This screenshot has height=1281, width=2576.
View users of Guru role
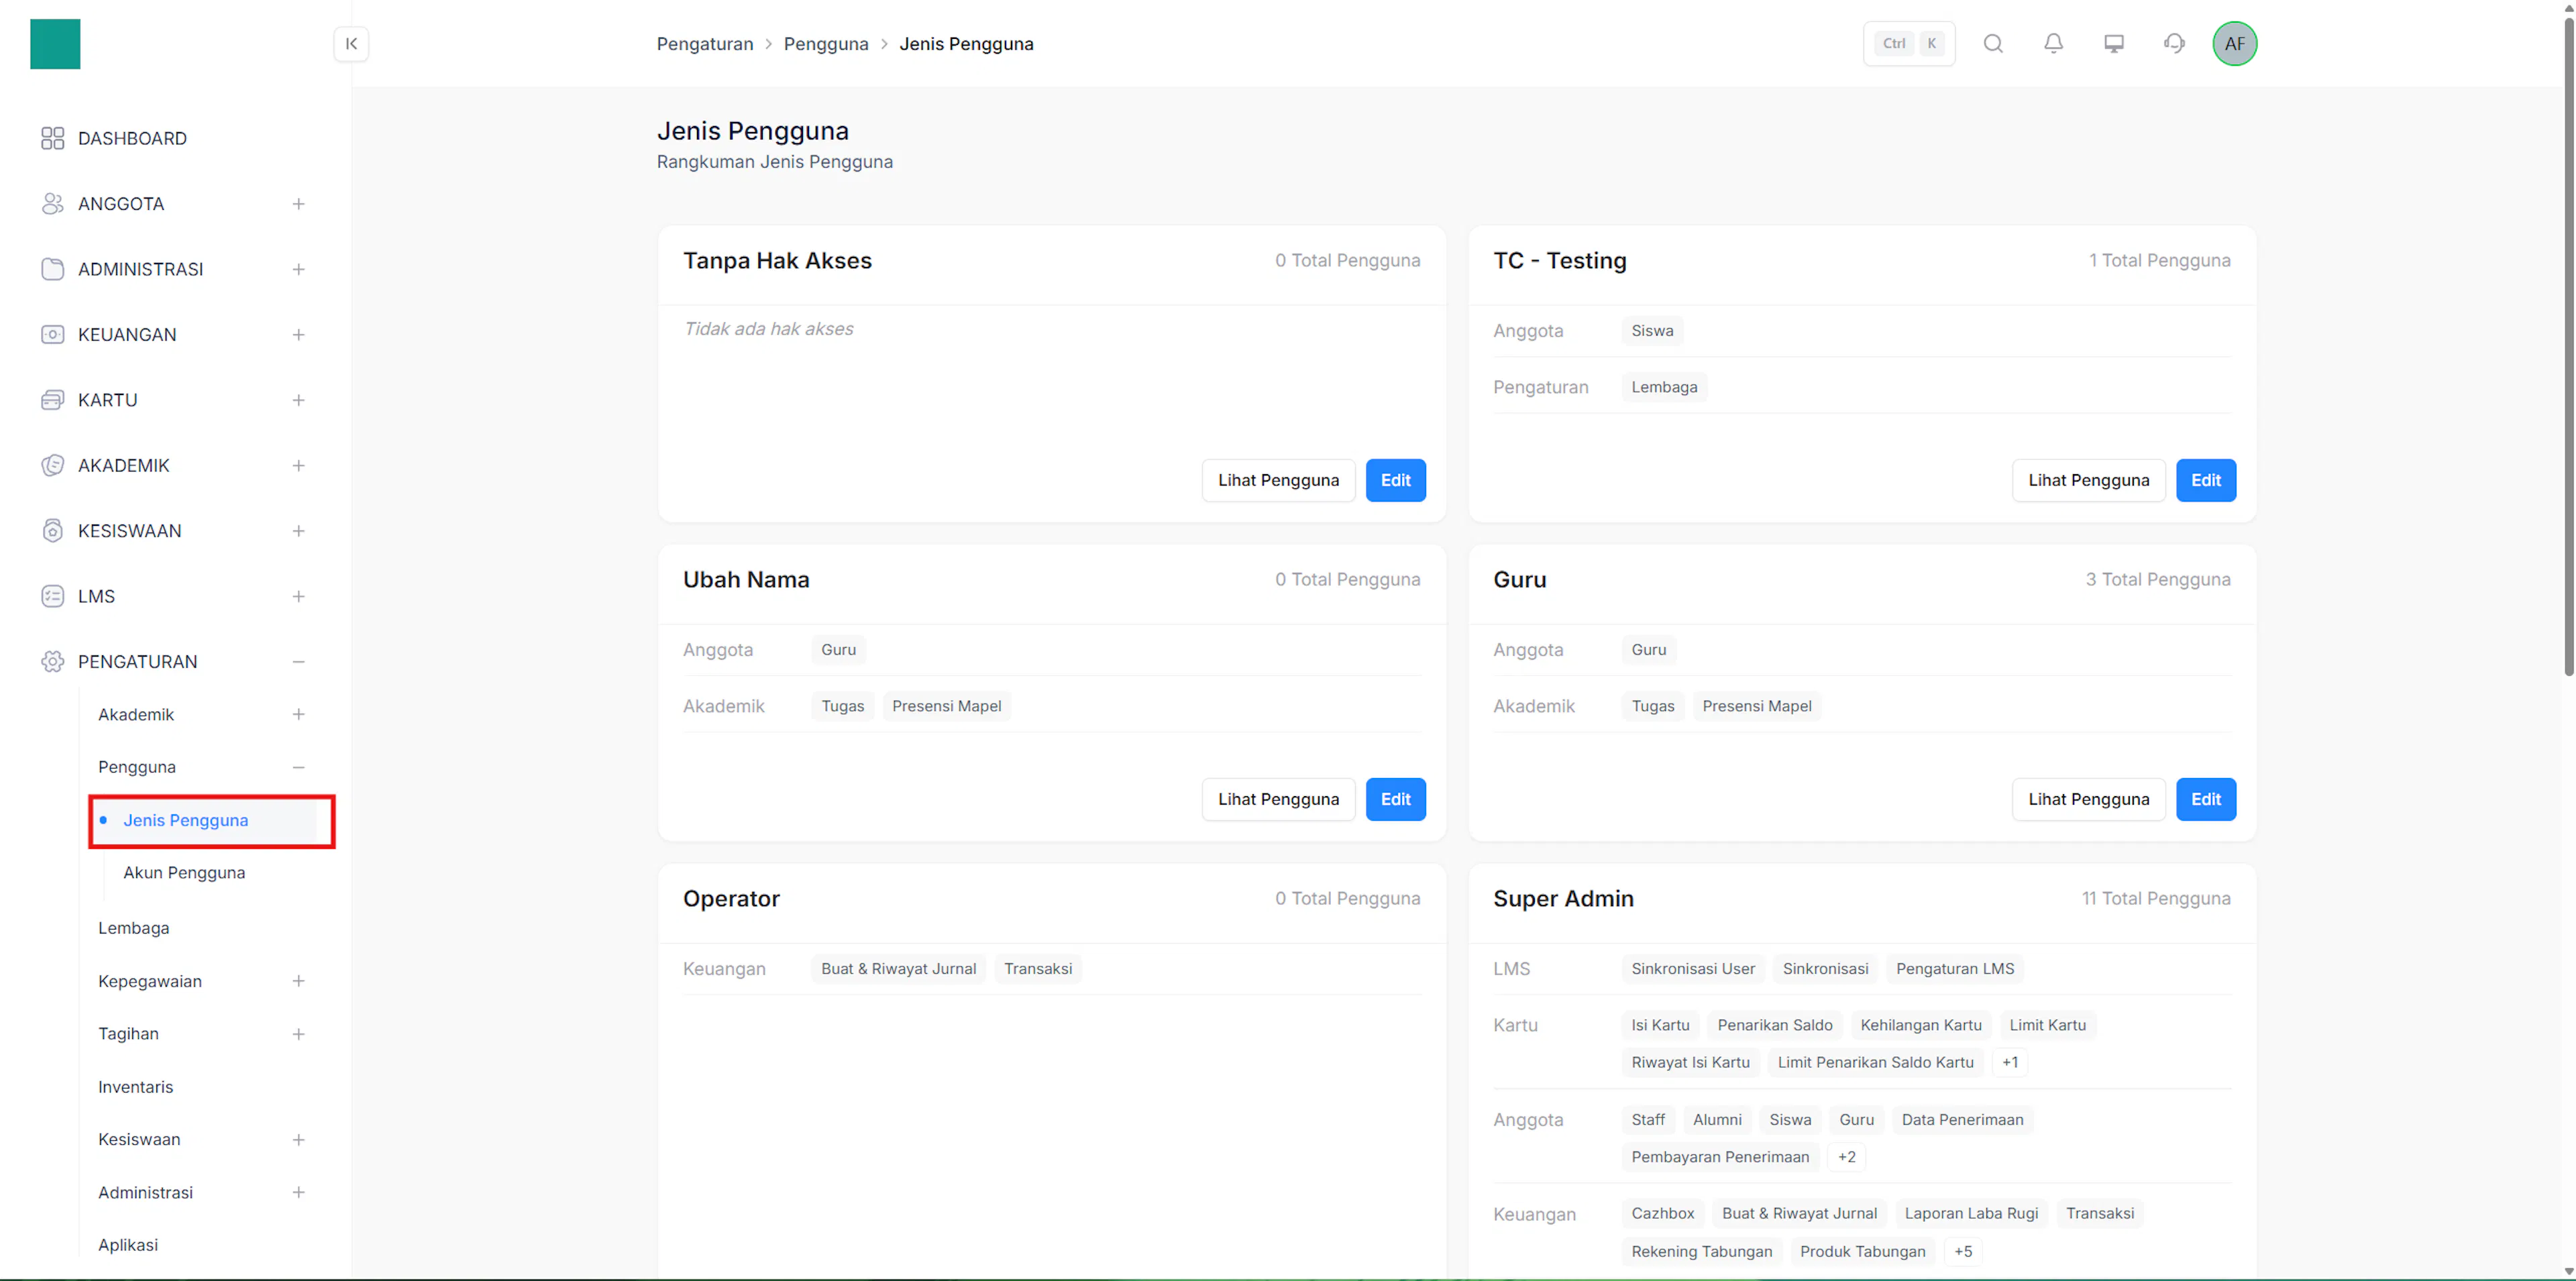pyautogui.click(x=2089, y=799)
